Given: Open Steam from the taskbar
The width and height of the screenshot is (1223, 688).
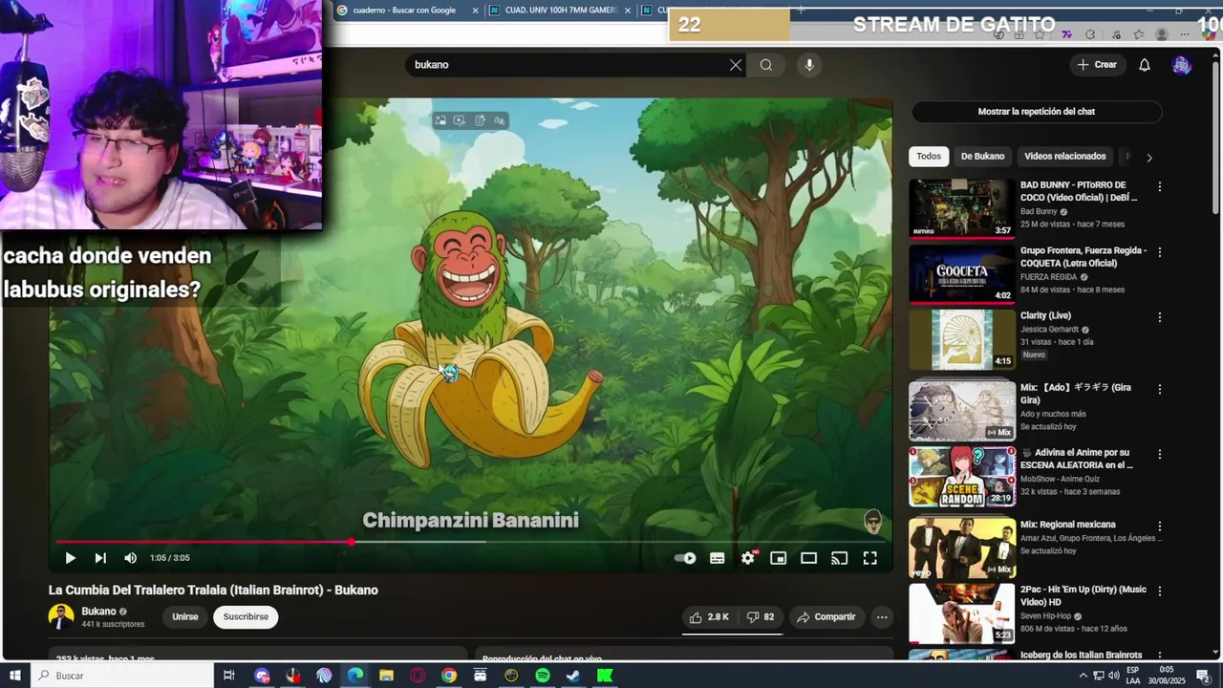Looking at the screenshot, I should coord(573,676).
